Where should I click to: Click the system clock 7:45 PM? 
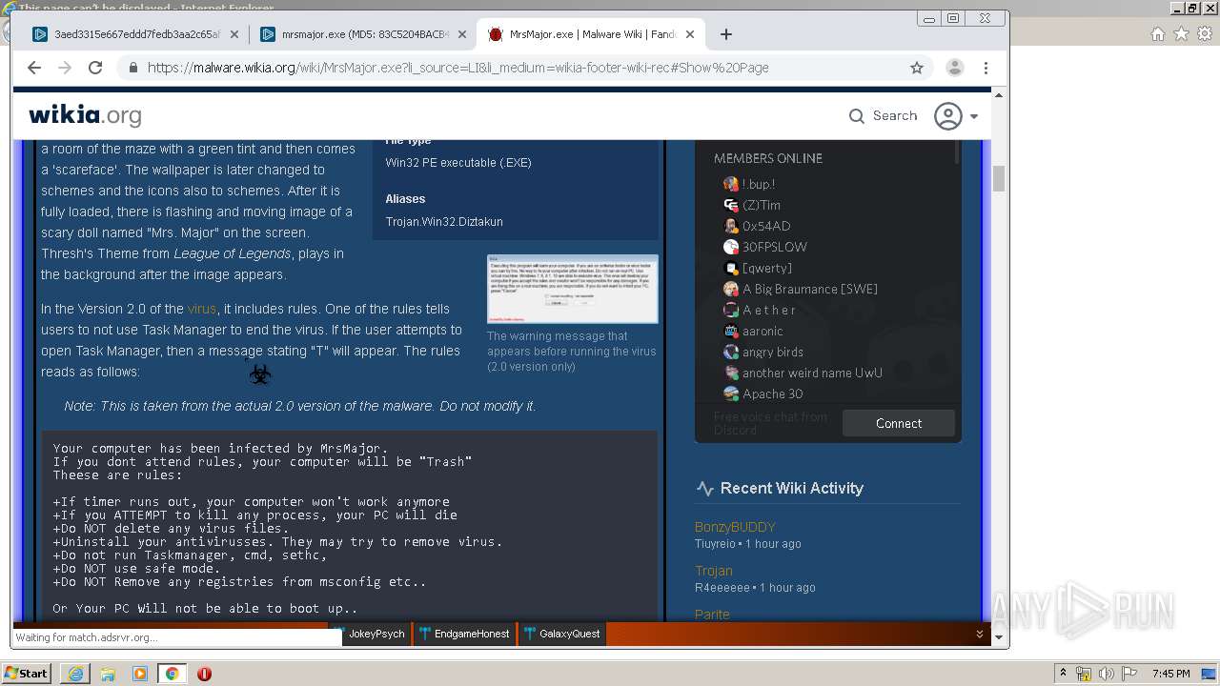click(1171, 674)
